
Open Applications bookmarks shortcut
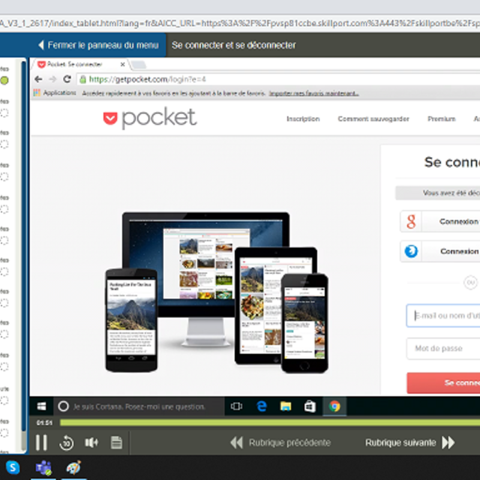click(x=55, y=93)
